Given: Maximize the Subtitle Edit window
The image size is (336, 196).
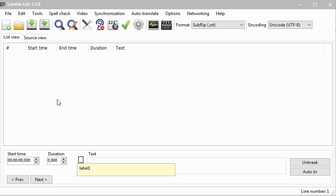Looking at the screenshot, I should tap(315, 5).
